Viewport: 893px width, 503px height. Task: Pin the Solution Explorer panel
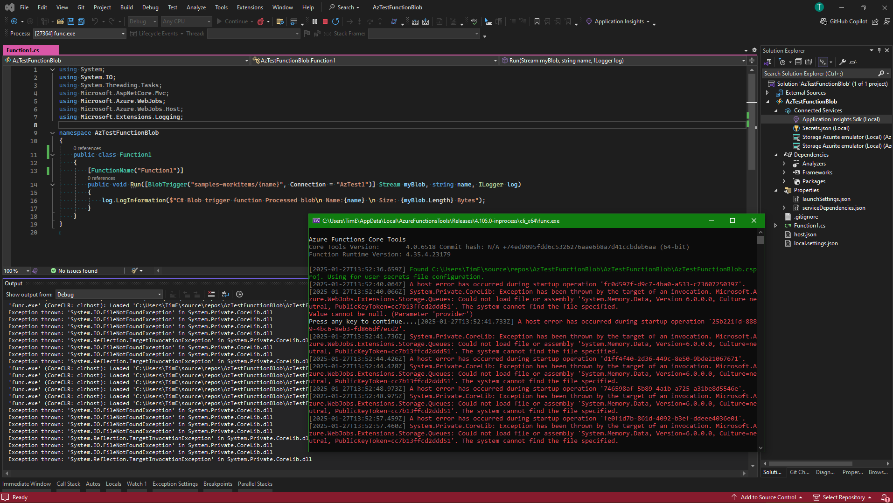[879, 50]
